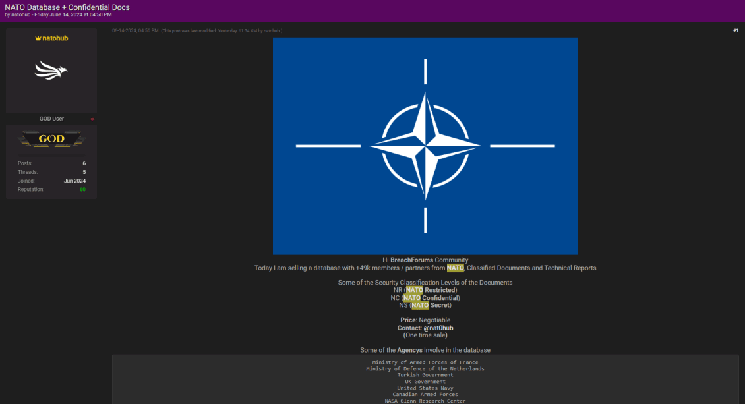The width and height of the screenshot is (745, 404).
Task: Click the NATO flag image
Action: (x=425, y=146)
